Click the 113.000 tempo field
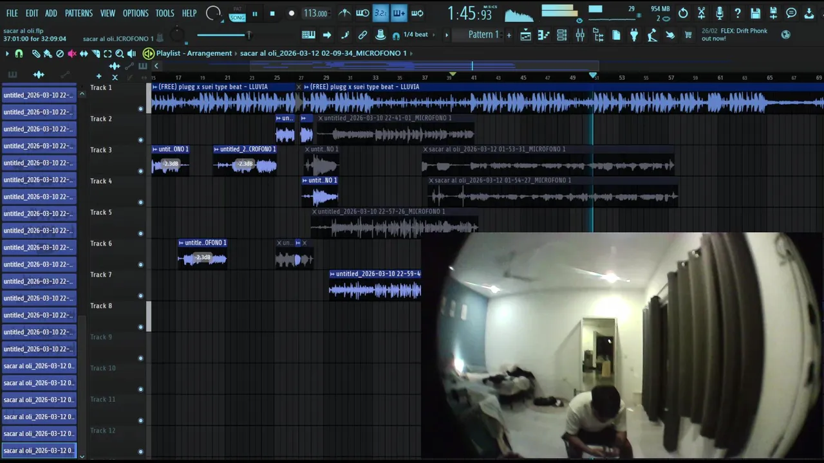Viewport: 824px width, 463px height. pyautogui.click(x=315, y=14)
